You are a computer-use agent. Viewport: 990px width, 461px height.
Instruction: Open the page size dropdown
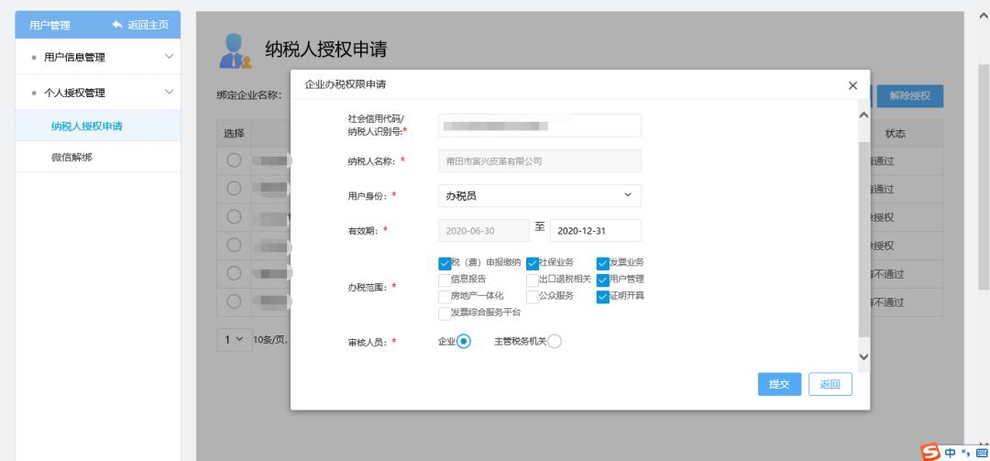234,339
